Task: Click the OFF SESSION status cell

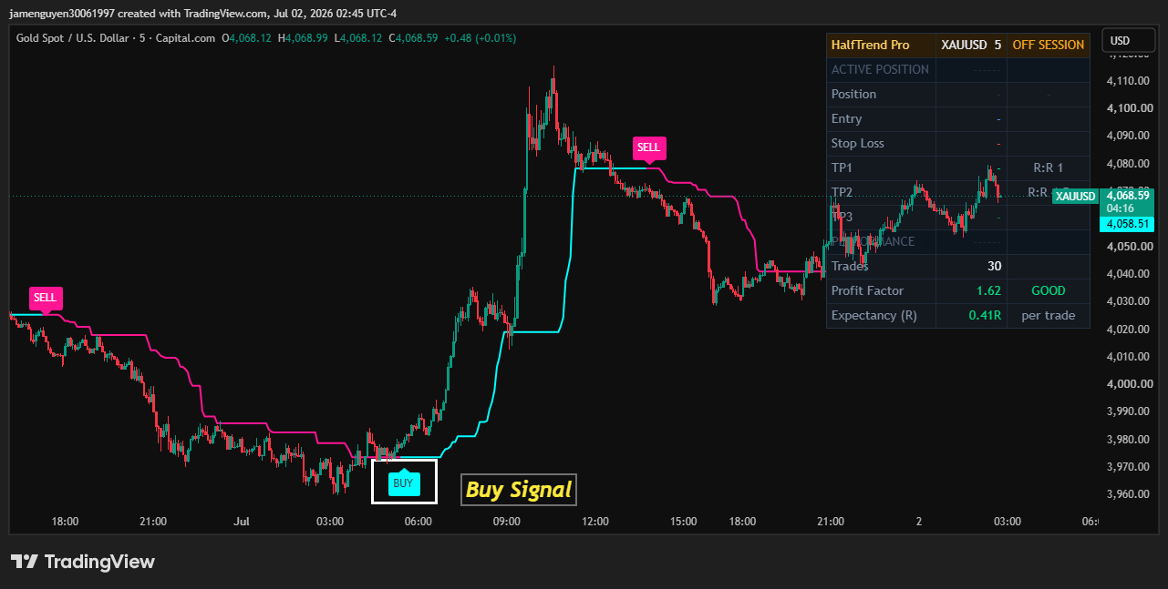Action: tap(1049, 45)
